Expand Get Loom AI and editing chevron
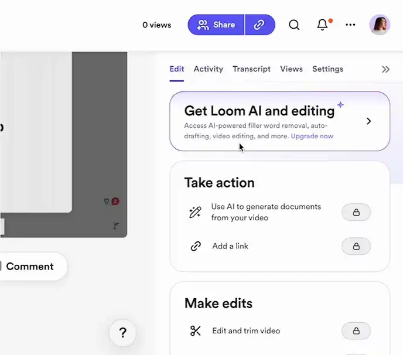The width and height of the screenshot is (403, 355). [x=368, y=121]
